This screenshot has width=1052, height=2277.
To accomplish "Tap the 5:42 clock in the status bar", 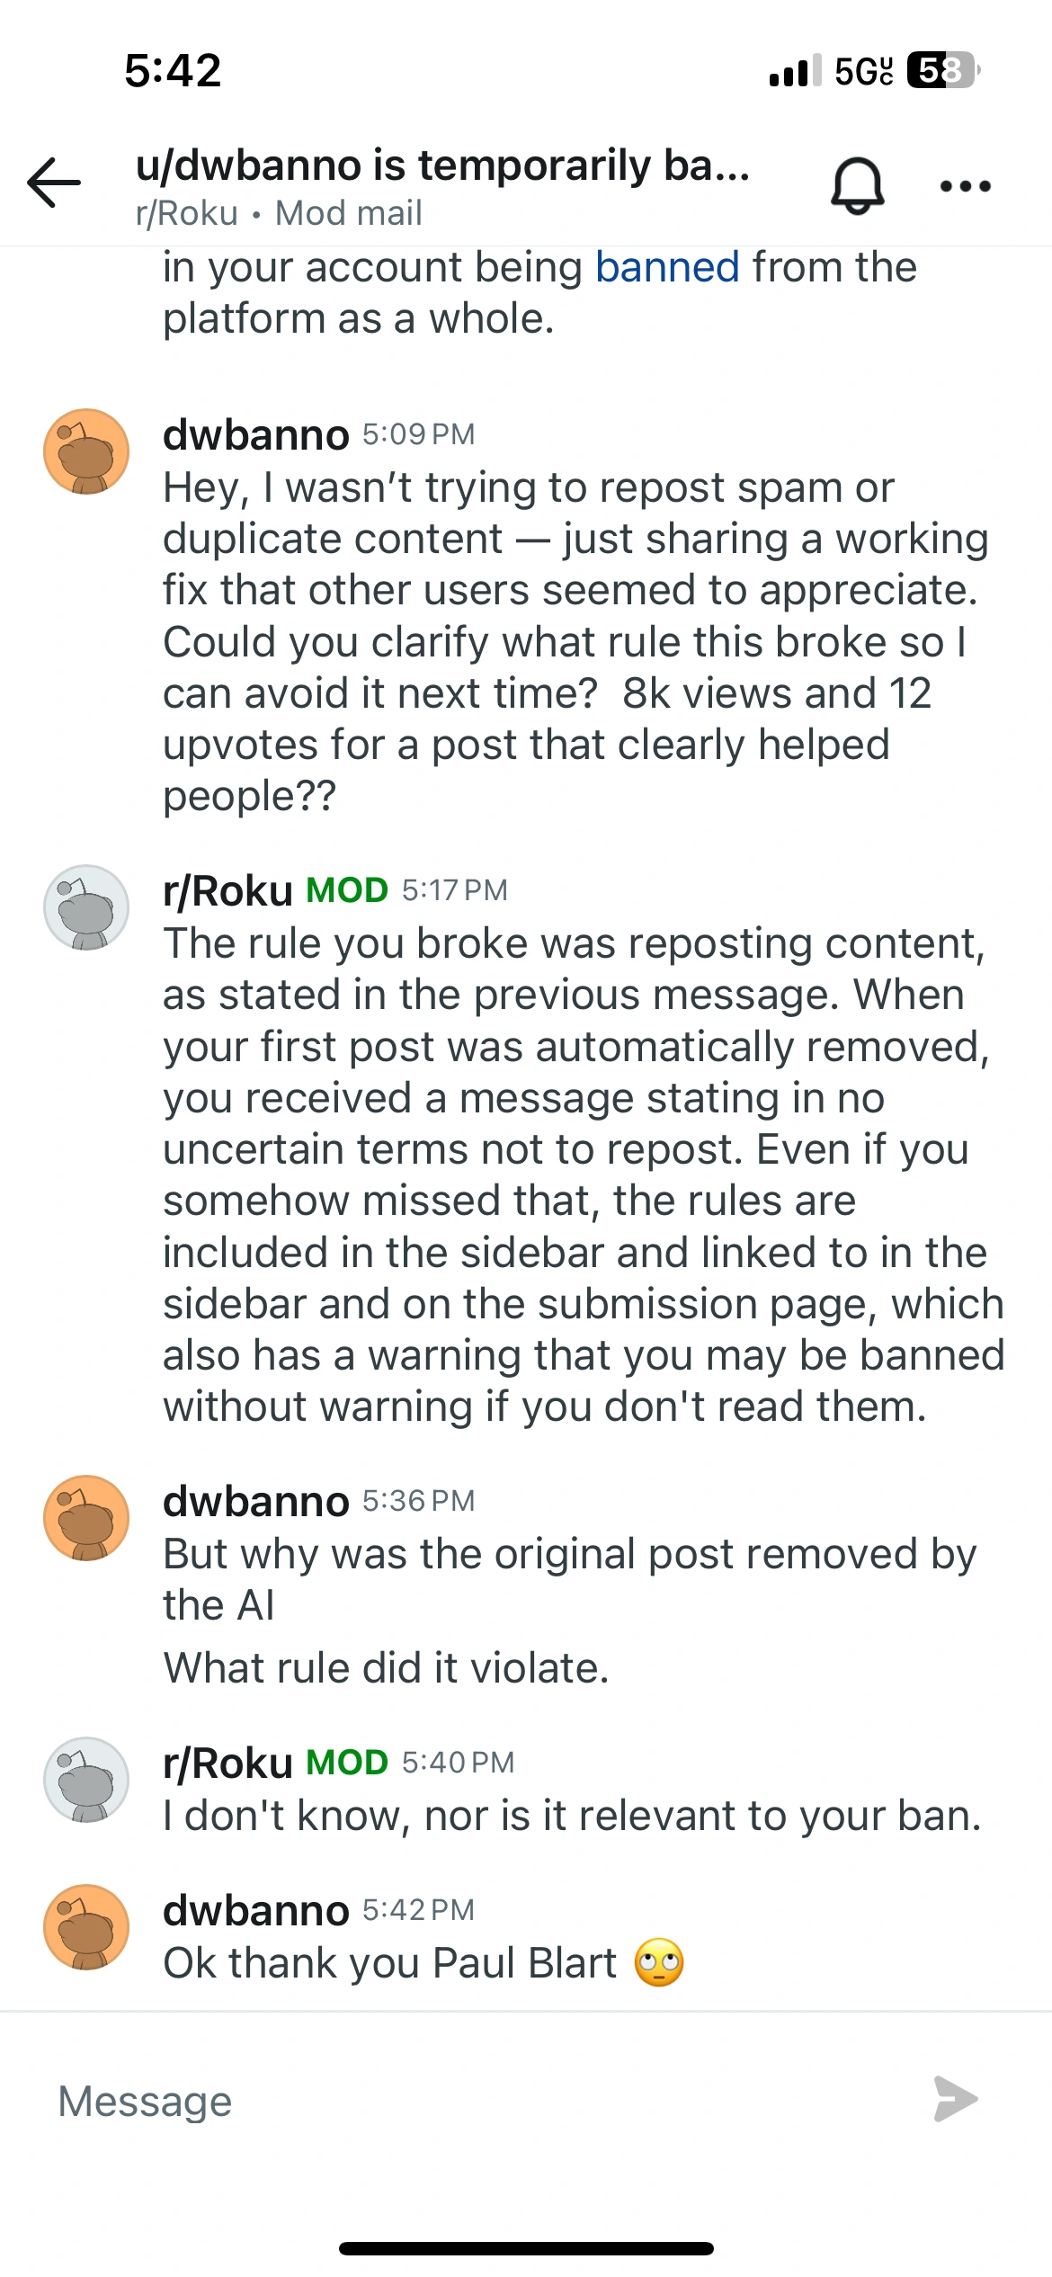I will click(x=174, y=70).
